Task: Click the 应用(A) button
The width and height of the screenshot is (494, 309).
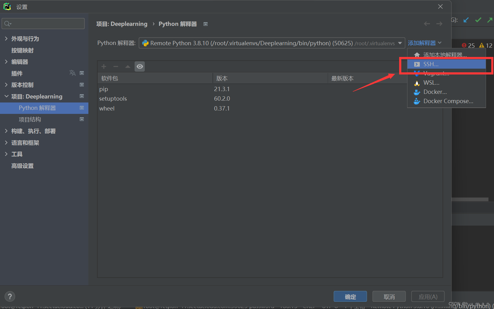Action: (x=428, y=297)
